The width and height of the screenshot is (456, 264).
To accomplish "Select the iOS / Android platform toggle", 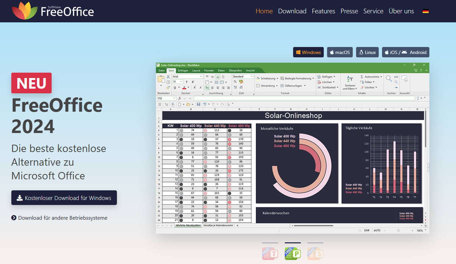I will click(x=406, y=52).
